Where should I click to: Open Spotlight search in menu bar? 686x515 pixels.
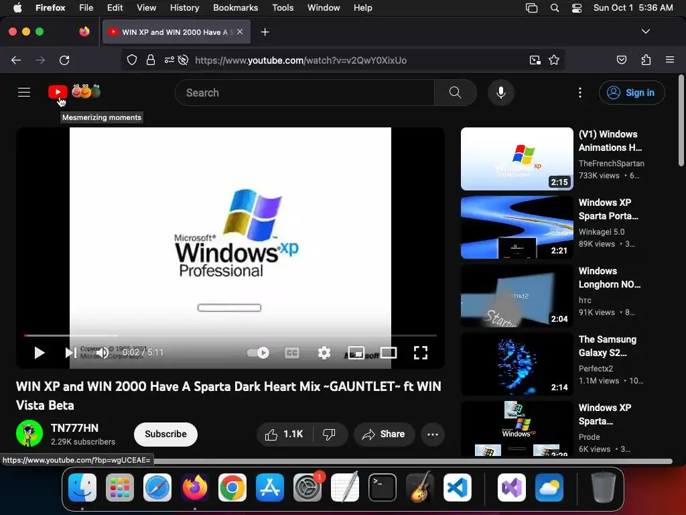coord(554,7)
